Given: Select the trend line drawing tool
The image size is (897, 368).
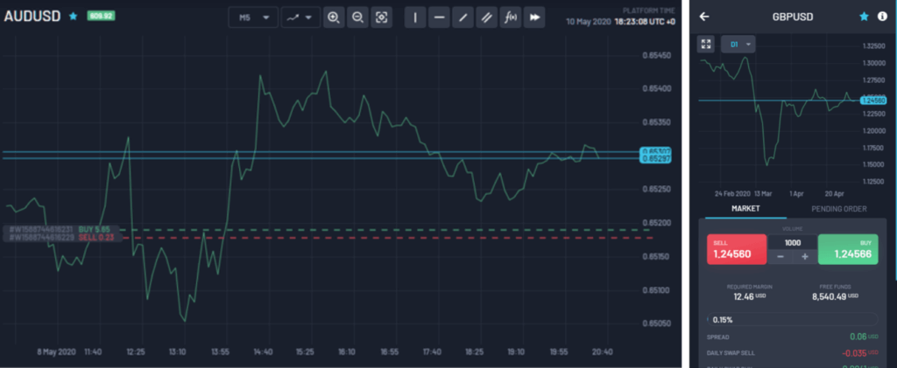Looking at the screenshot, I should [x=463, y=17].
